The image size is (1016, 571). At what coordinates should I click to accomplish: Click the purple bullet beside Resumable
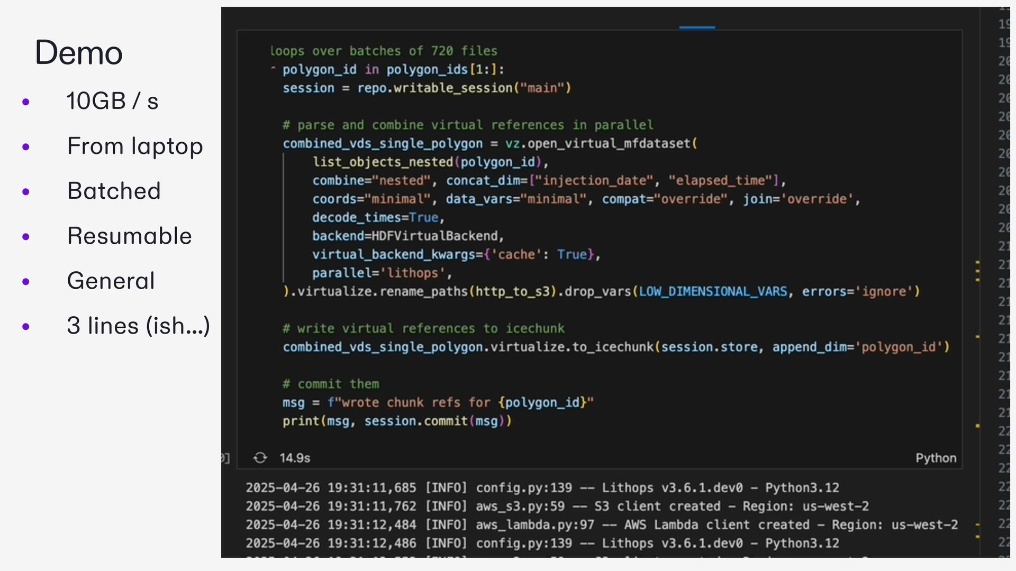coord(26,236)
